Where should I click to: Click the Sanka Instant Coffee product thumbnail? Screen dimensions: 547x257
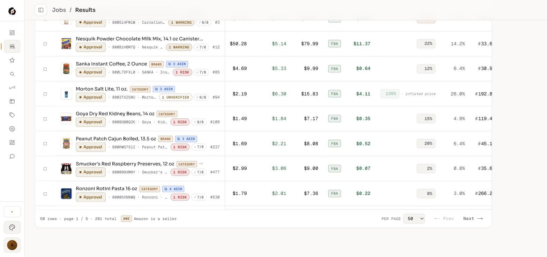66,69
